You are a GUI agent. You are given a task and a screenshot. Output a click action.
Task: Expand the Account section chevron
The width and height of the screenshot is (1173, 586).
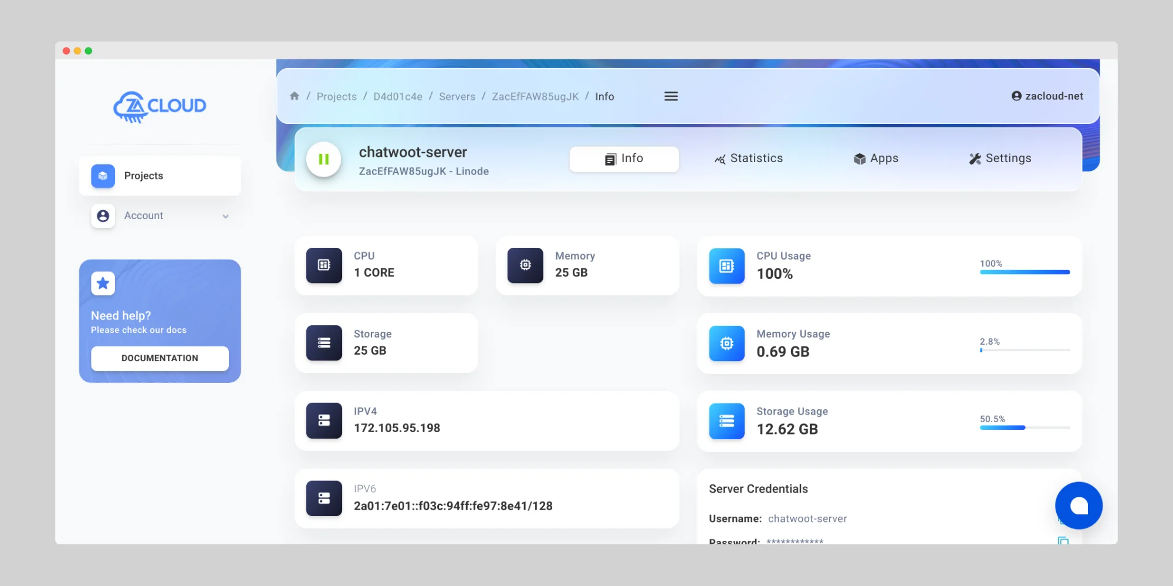point(226,216)
